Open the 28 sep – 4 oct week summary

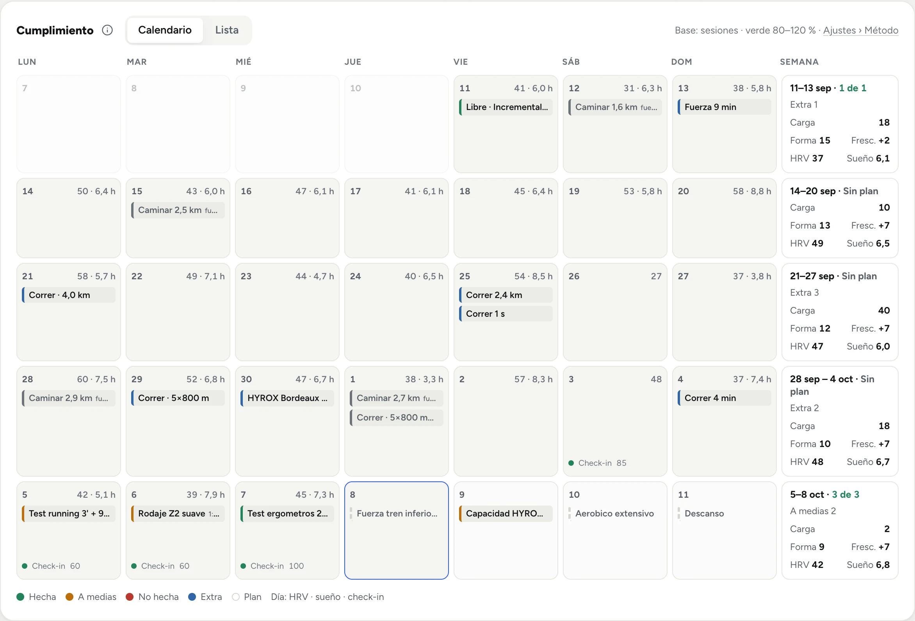pos(840,421)
